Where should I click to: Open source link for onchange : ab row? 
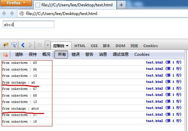tap(164, 82)
